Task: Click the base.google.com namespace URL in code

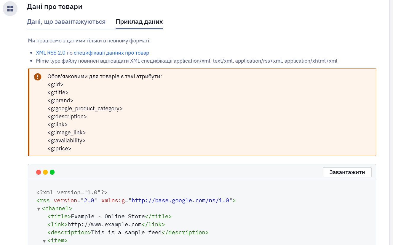Action: (x=180, y=201)
